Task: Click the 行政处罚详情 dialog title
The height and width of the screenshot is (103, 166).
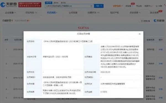Action: (84, 34)
